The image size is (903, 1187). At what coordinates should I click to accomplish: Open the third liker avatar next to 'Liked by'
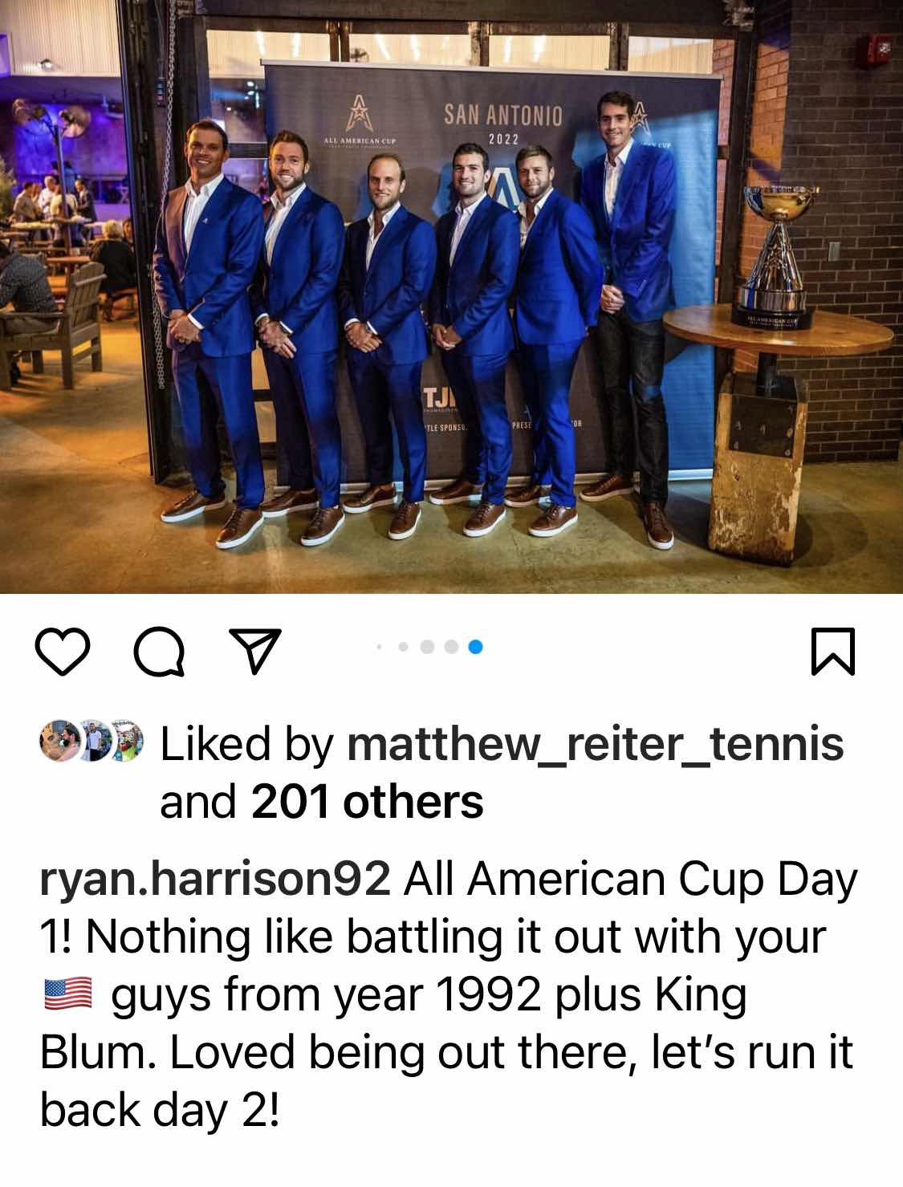pos(125,742)
